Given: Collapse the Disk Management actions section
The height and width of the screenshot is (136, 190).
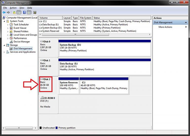Looking at the screenshot, I should point(186,22).
